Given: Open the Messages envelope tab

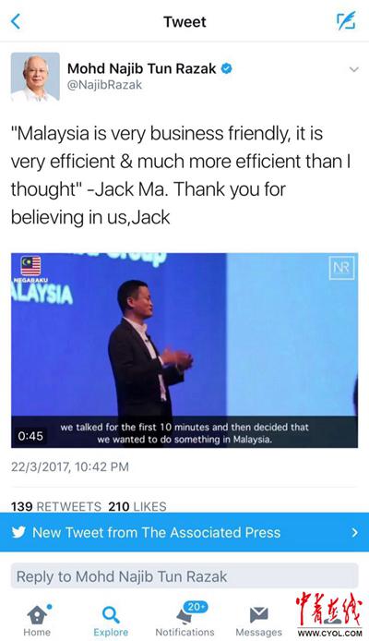Looking at the screenshot, I should 258,622.
